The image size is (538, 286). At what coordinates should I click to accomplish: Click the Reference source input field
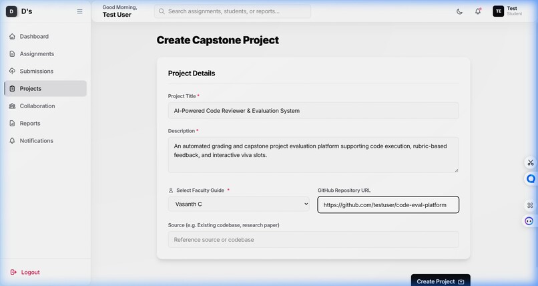(x=313, y=240)
